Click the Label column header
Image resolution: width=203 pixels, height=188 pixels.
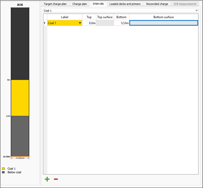[65, 17]
